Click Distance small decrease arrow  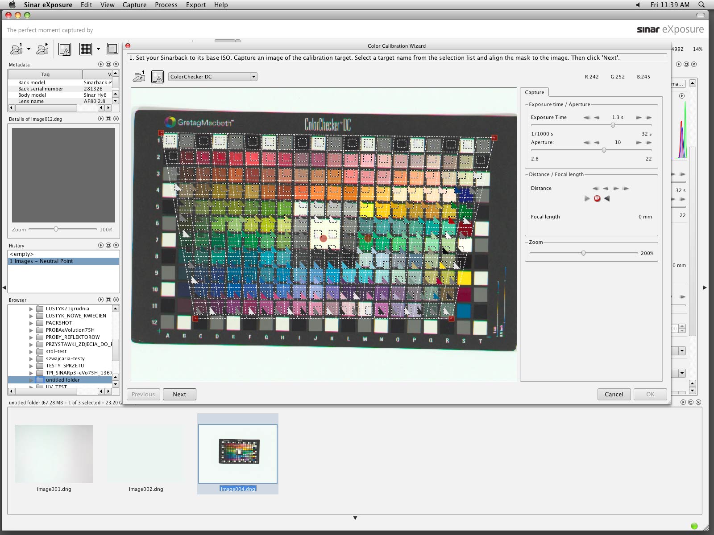click(x=606, y=188)
